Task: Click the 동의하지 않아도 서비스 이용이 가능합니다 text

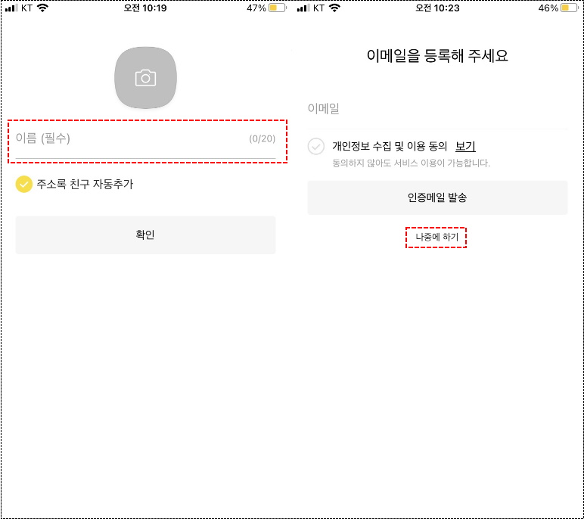Action: point(411,163)
